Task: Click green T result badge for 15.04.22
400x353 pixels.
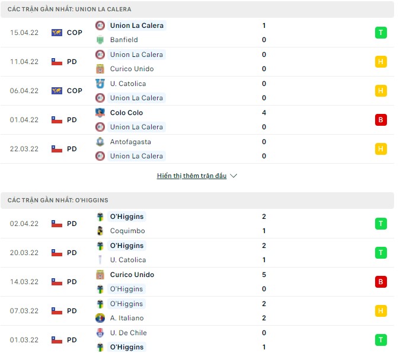Action: (380, 33)
